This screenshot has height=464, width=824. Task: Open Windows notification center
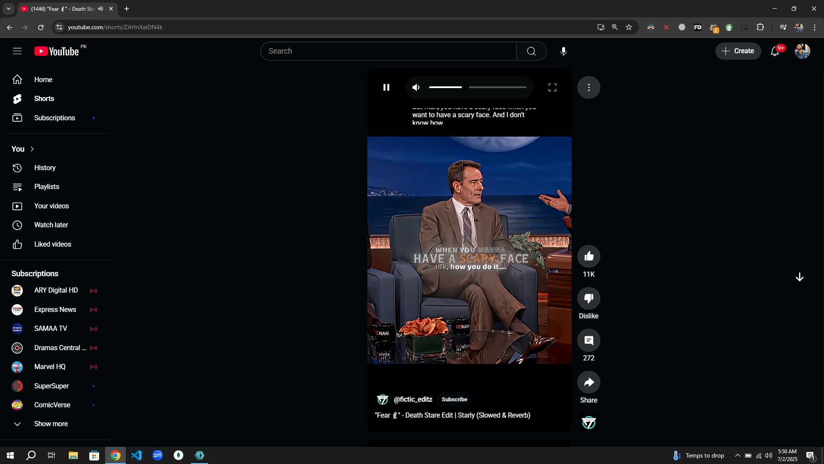(811, 455)
